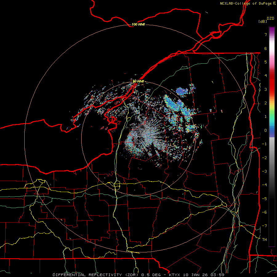The width and height of the screenshot is (277, 277).
Task: Click the DIFFERENTIAL REFLECTIVITY caption text
Action: (87, 275)
